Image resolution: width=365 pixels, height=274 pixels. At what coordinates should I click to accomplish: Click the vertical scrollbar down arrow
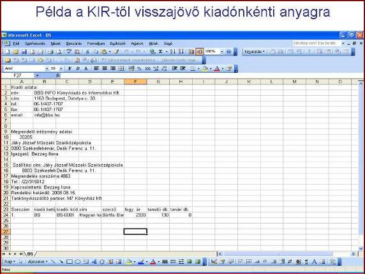tap(361, 248)
